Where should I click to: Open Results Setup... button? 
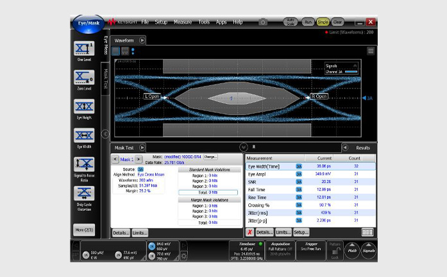301,232
